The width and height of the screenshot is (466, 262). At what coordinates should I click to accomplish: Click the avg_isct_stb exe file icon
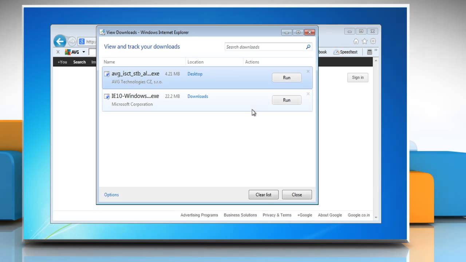(107, 74)
